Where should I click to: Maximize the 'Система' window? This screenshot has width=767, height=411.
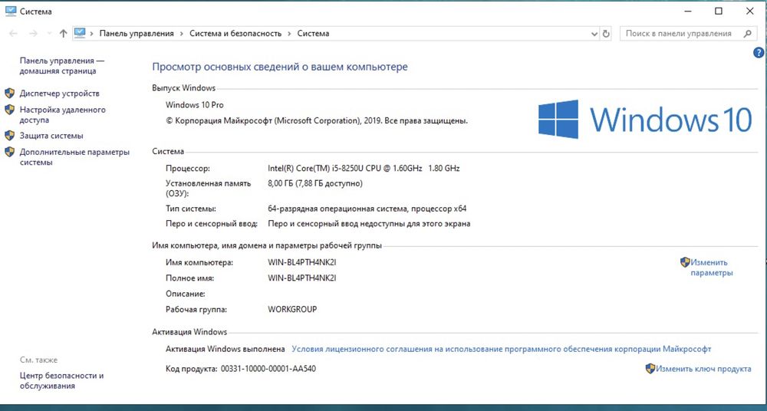click(719, 12)
